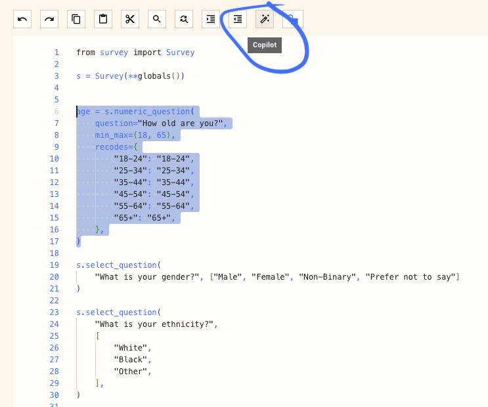Image resolution: width=488 pixels, height=407 pixels.
Task: Cut selection using the scissors icon
Action: 130,20
